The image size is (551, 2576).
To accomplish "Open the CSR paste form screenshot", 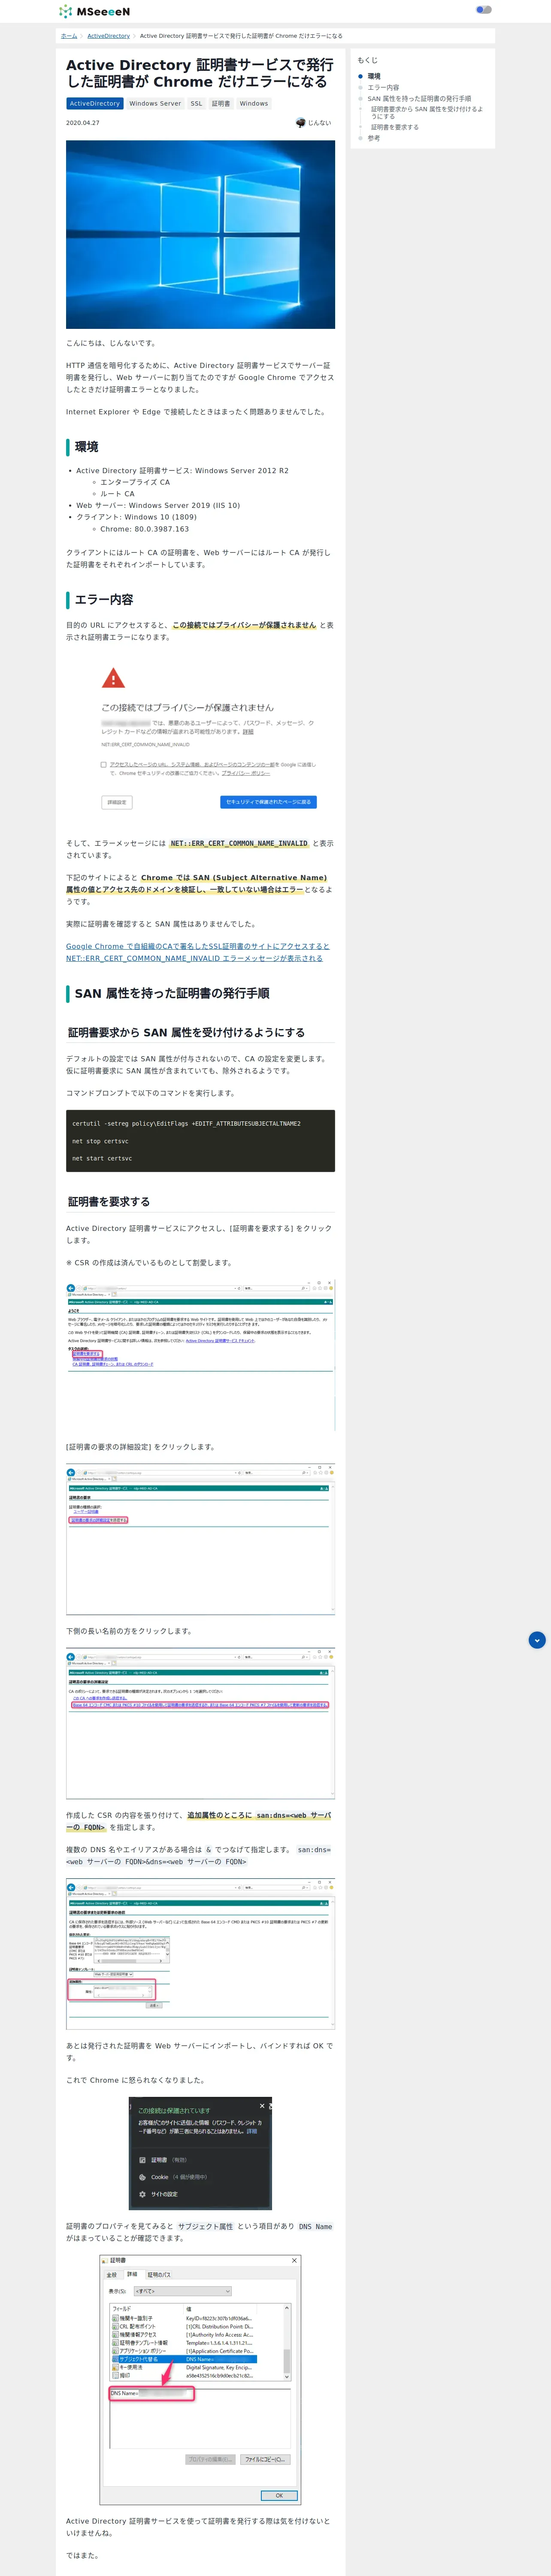I will tap(200, 1954).
